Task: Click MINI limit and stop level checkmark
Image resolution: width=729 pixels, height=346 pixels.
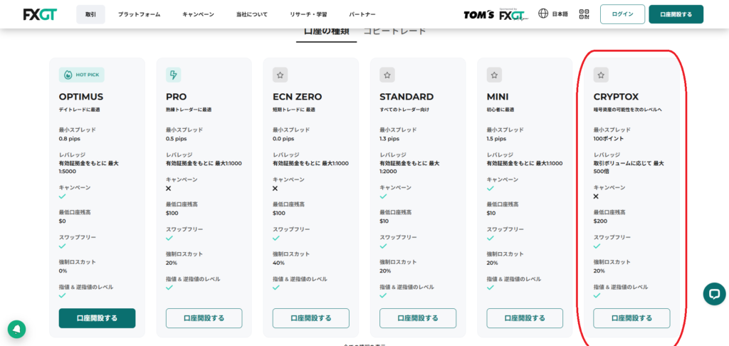Action: coord(490,288)
